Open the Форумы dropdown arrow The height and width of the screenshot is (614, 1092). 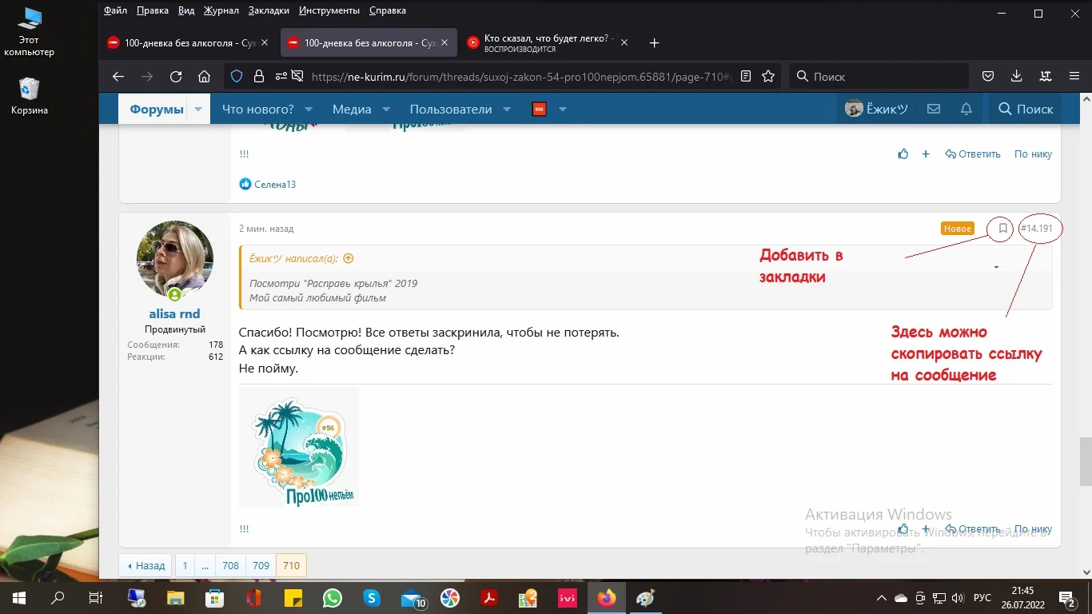197,109
